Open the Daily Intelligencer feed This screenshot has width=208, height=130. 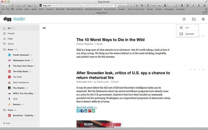[21, 82]
